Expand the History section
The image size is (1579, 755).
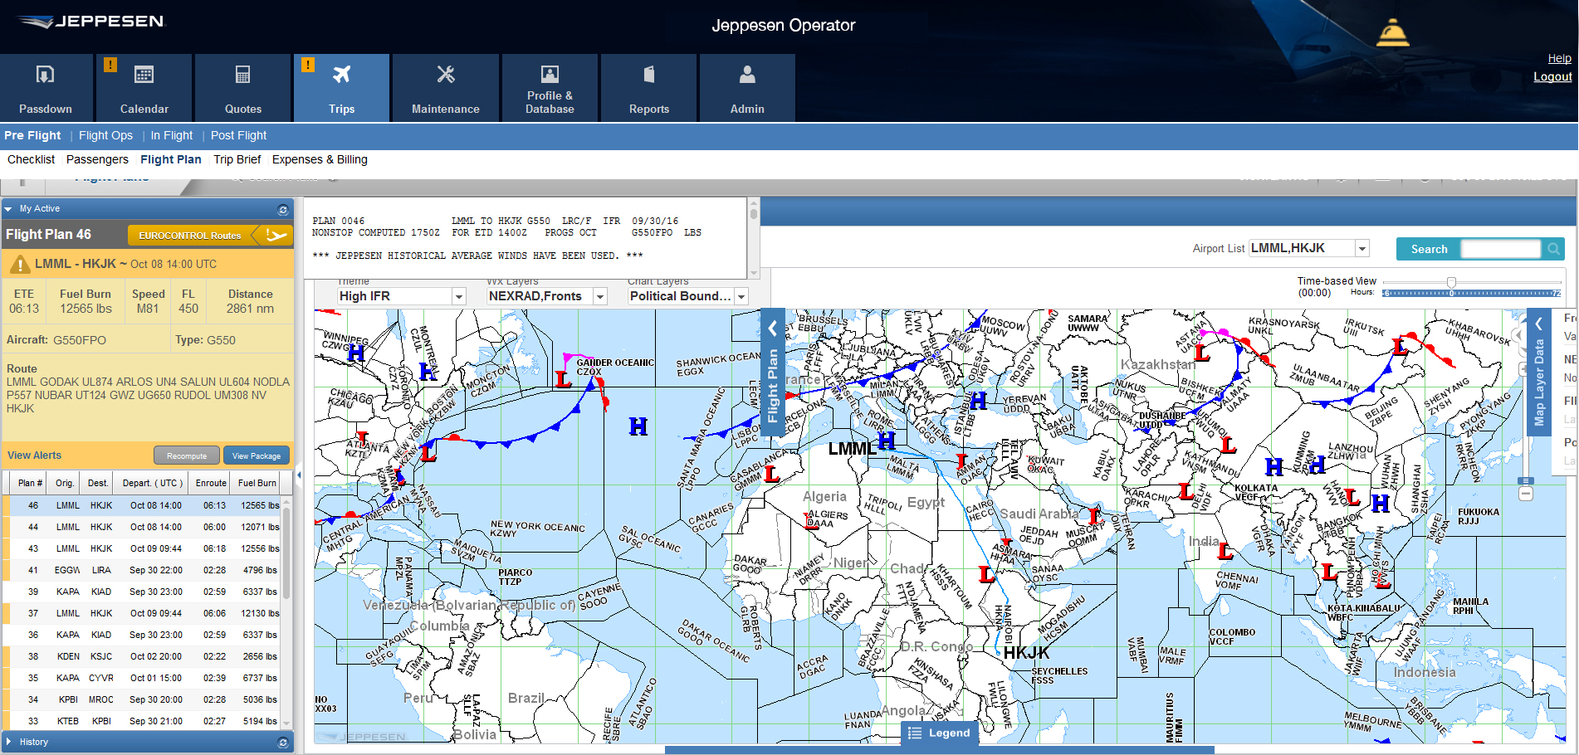(x=8, y=742)
